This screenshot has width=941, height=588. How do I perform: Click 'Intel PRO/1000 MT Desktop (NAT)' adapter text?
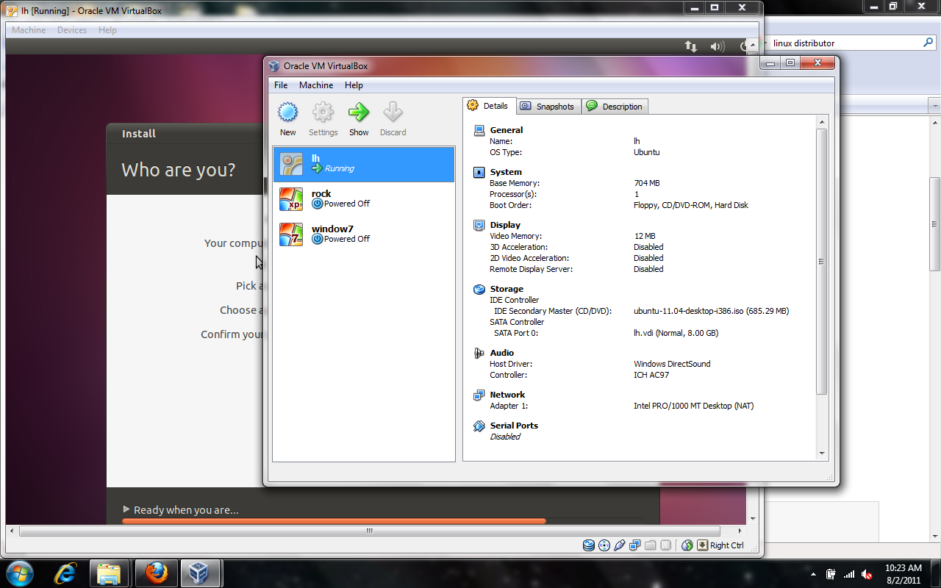tap(693, 406)
